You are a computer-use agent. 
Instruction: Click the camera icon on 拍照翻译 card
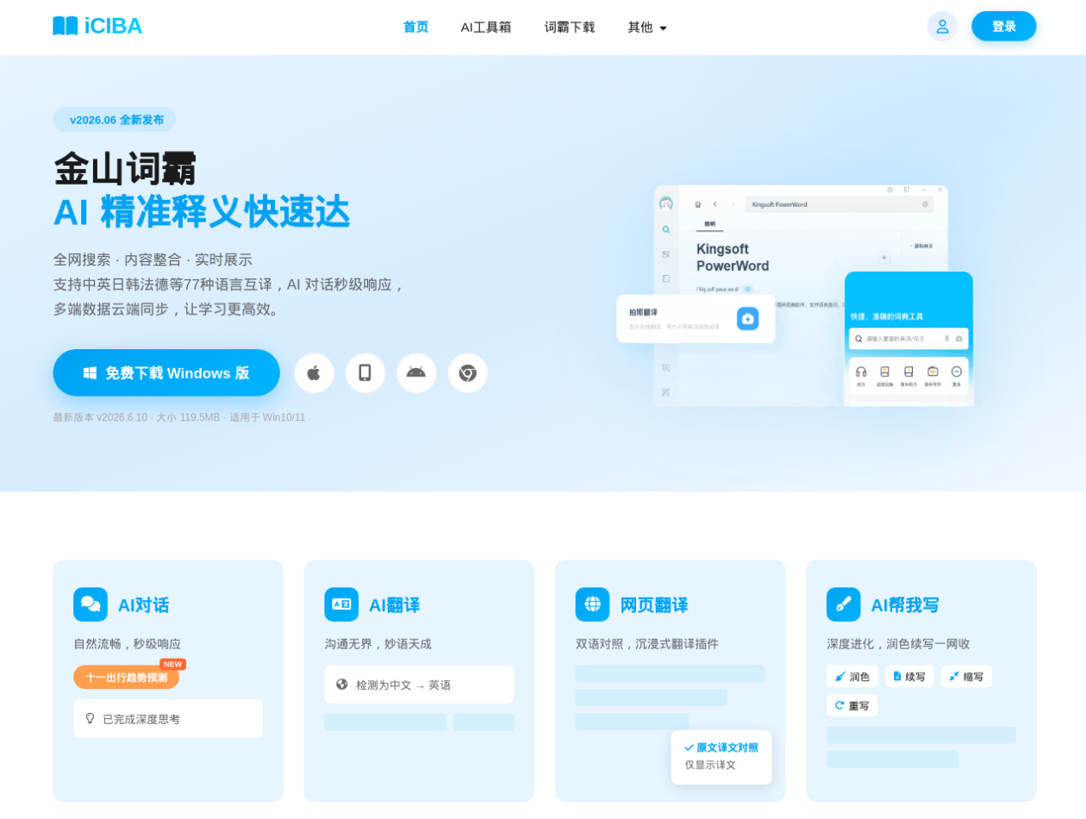[x=747, y=319]
